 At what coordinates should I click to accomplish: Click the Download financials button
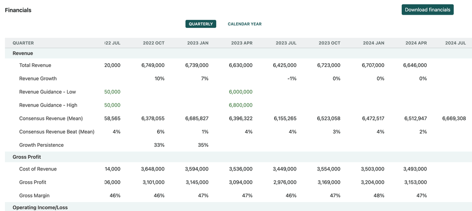427,9
